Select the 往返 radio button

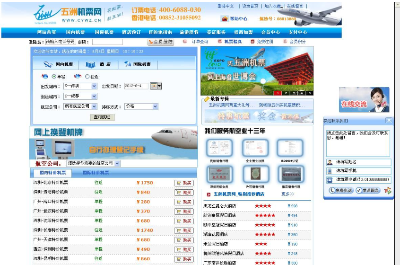tap(87, 76)
